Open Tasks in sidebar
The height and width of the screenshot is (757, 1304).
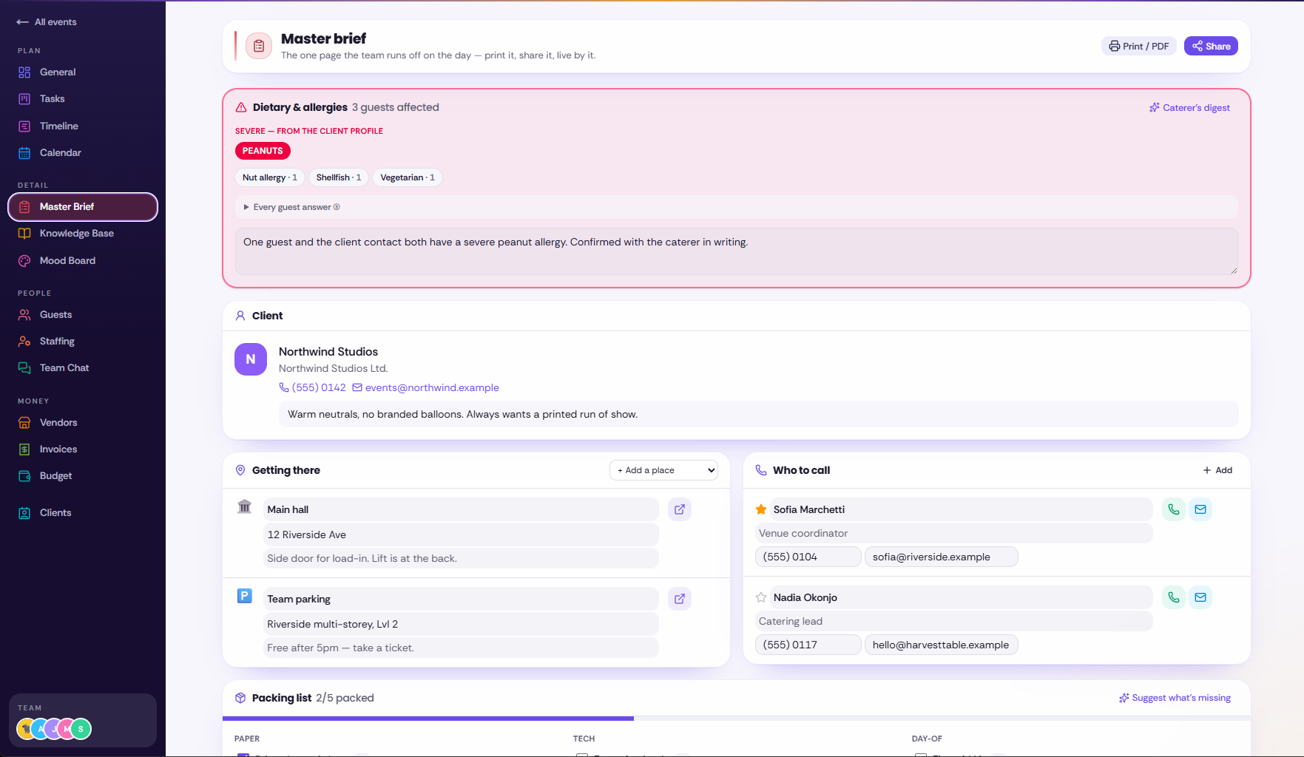(x=83, y=99)
